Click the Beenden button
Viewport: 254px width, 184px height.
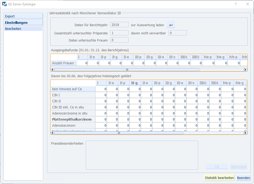(243, 178)
